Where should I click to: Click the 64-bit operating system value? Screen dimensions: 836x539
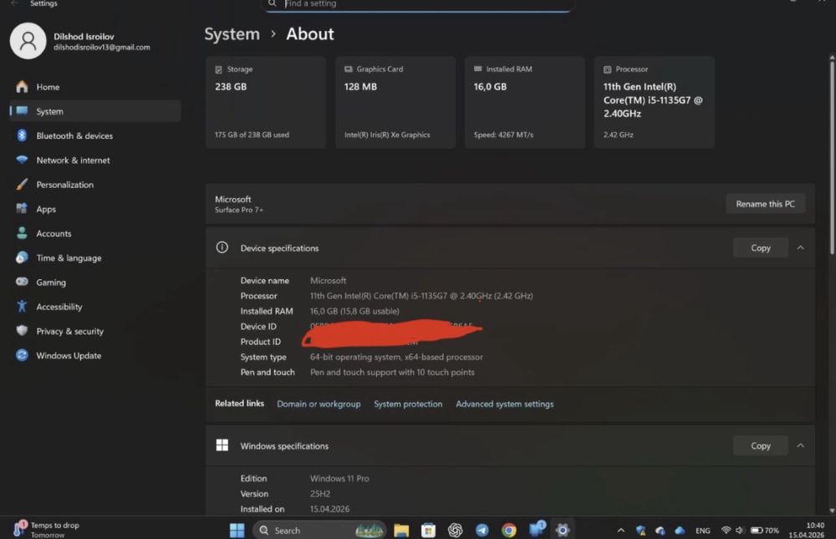[x=396, y=357]
